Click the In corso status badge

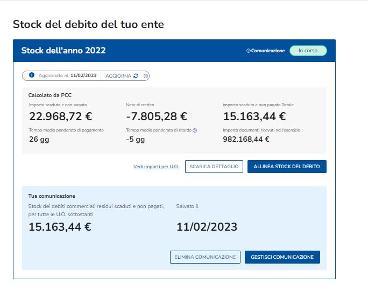click(x=308, y=51)
